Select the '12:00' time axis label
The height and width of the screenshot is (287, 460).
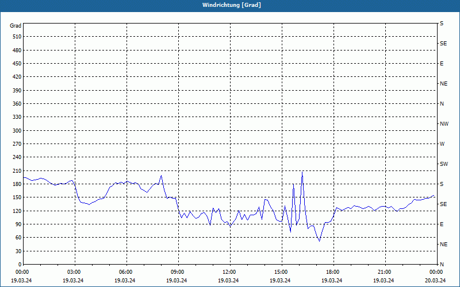[x=231, y=272]
